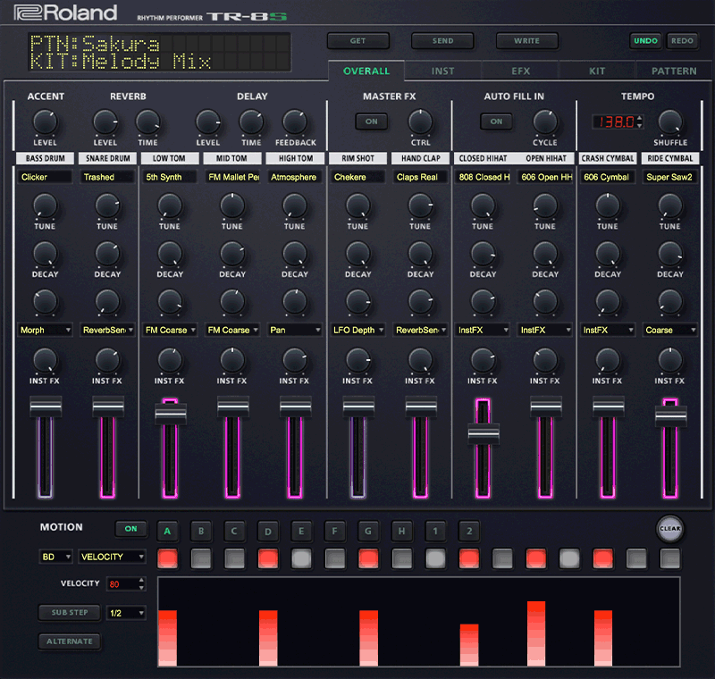
Task: Toggle the first red step button
Action: click(167, 558)
